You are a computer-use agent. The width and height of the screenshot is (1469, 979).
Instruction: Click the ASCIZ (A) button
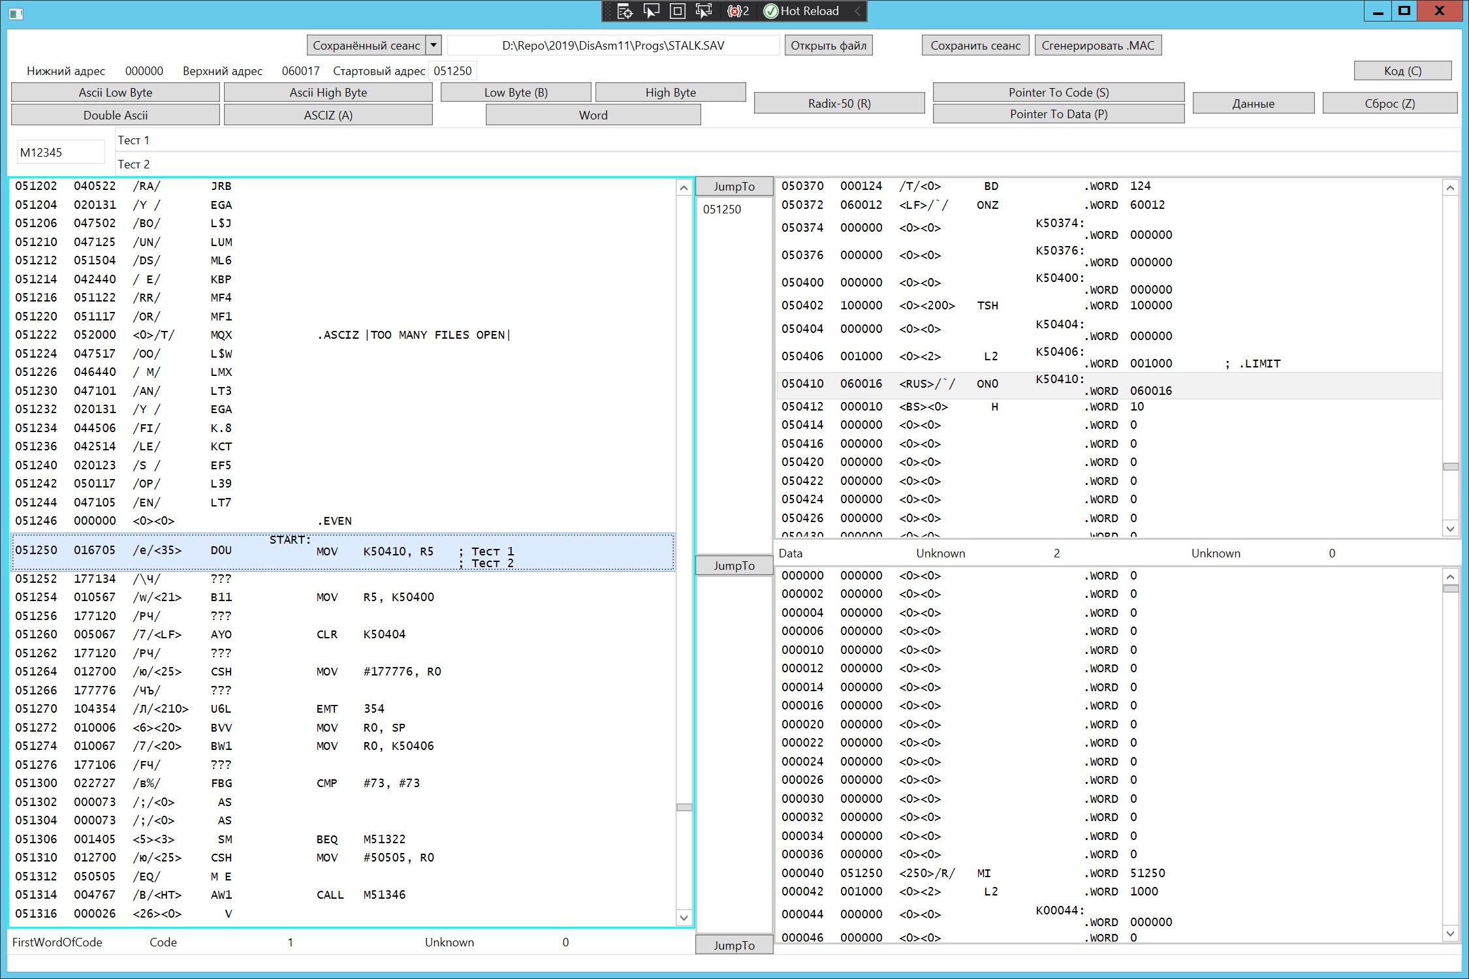coord(328,115)
